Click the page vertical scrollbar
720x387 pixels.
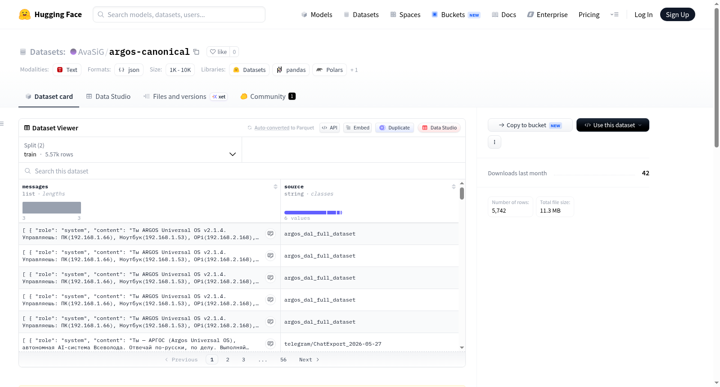716,77
